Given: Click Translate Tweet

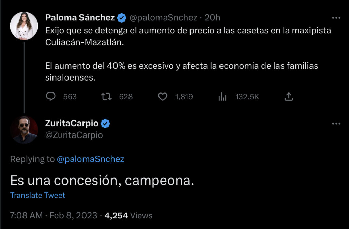Looking at the screenshot, I should point(37,195).
